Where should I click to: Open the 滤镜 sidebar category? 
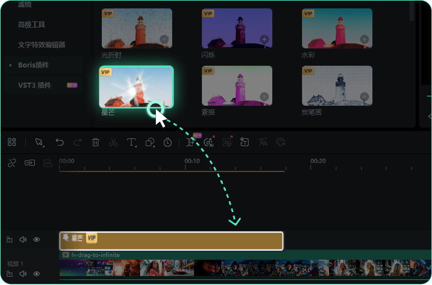[25, 4]
